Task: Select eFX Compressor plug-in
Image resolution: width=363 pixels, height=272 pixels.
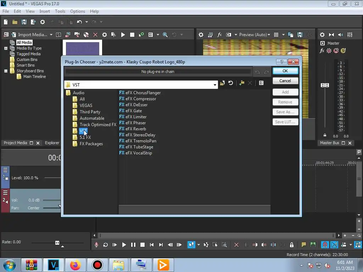Action: click(141, 99)
